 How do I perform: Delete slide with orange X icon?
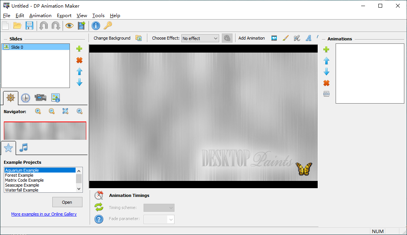coord(79,60)
